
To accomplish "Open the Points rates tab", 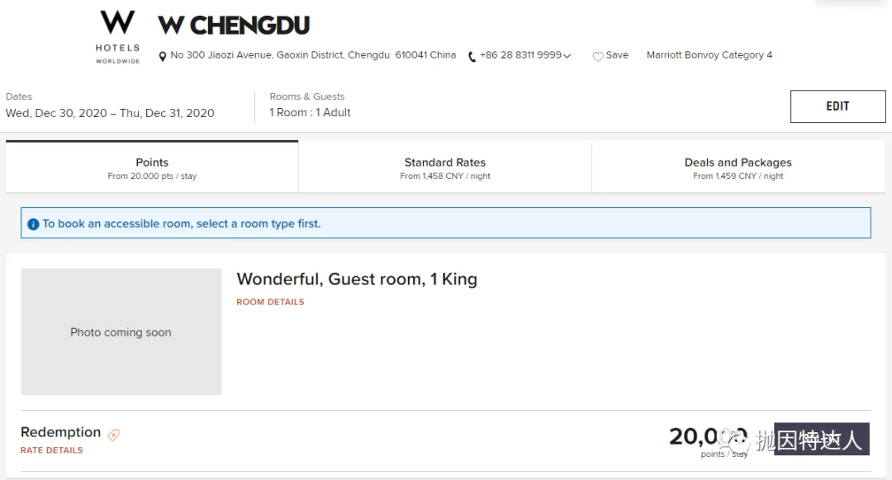I will tap(152, 167).
